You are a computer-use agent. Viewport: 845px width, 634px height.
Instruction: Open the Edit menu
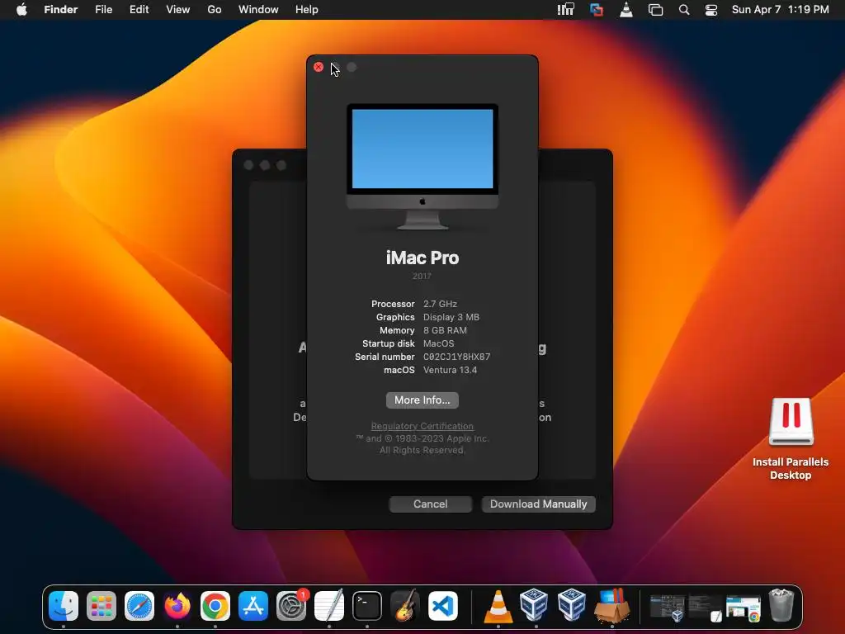139,10
